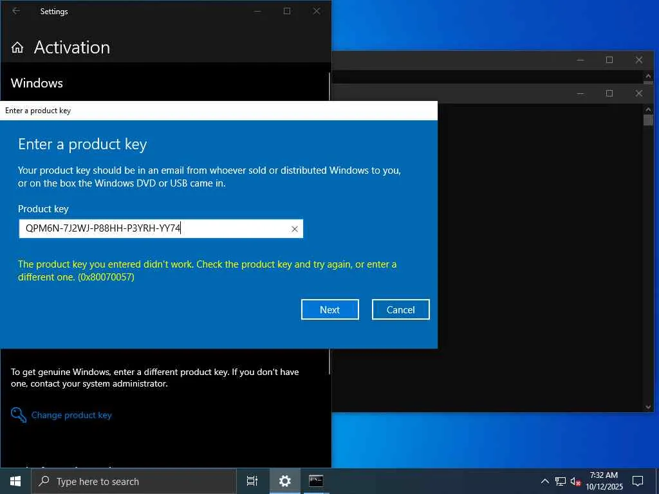Maximize the front console window
Screen dimensions: 659x494
pyautogui.click(x=609, y=93)
